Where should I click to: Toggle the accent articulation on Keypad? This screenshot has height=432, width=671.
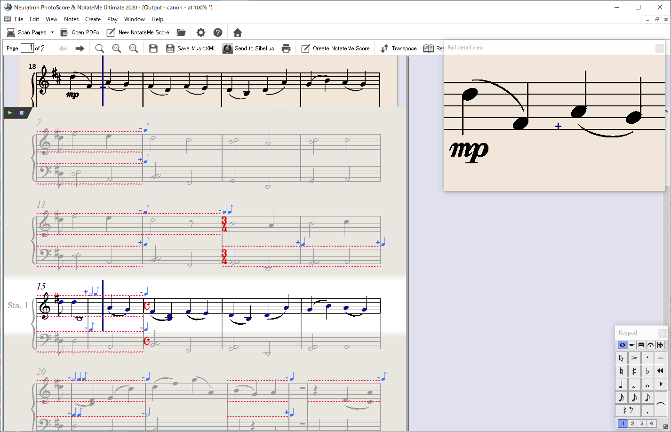point(634,358)
